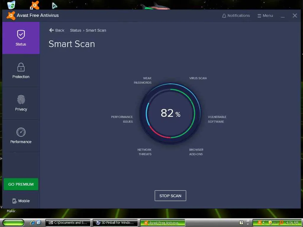This screenshot has width=303, height=227.
Task: Click the 4:06 AM clock in tray
Action: click(x=292, y=223)
